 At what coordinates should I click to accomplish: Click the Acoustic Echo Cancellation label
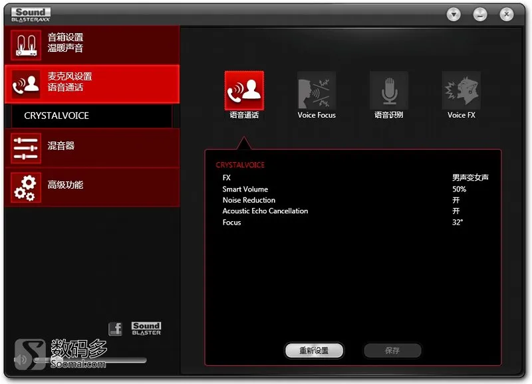[265, 211]
